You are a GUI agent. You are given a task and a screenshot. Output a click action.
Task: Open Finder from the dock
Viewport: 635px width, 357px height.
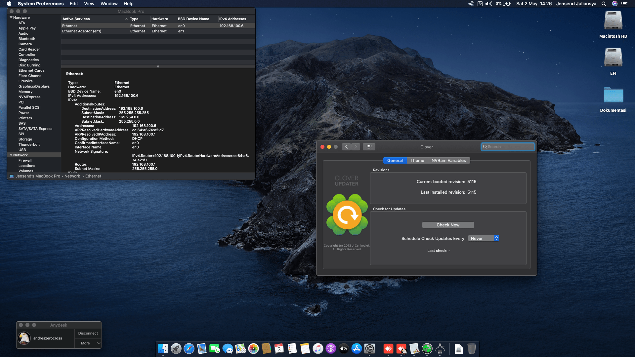(163, 348)
